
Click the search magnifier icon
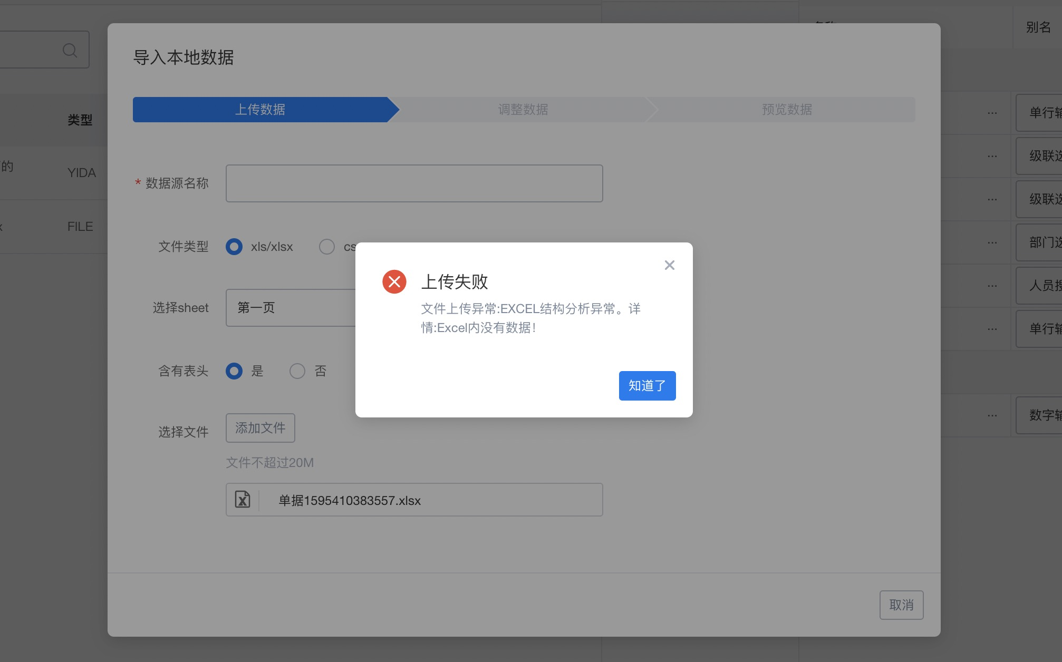(70, 50)
